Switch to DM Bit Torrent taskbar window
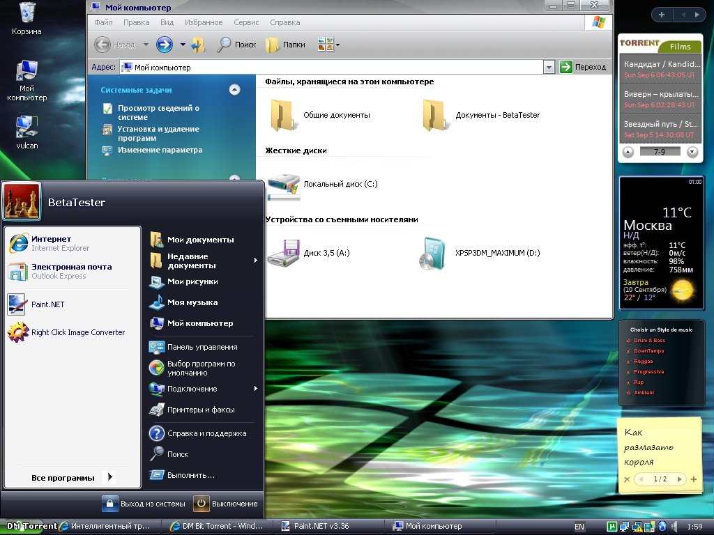Image resolution: width=714 pixels, height=535 pixels. (x=218, y=526)
